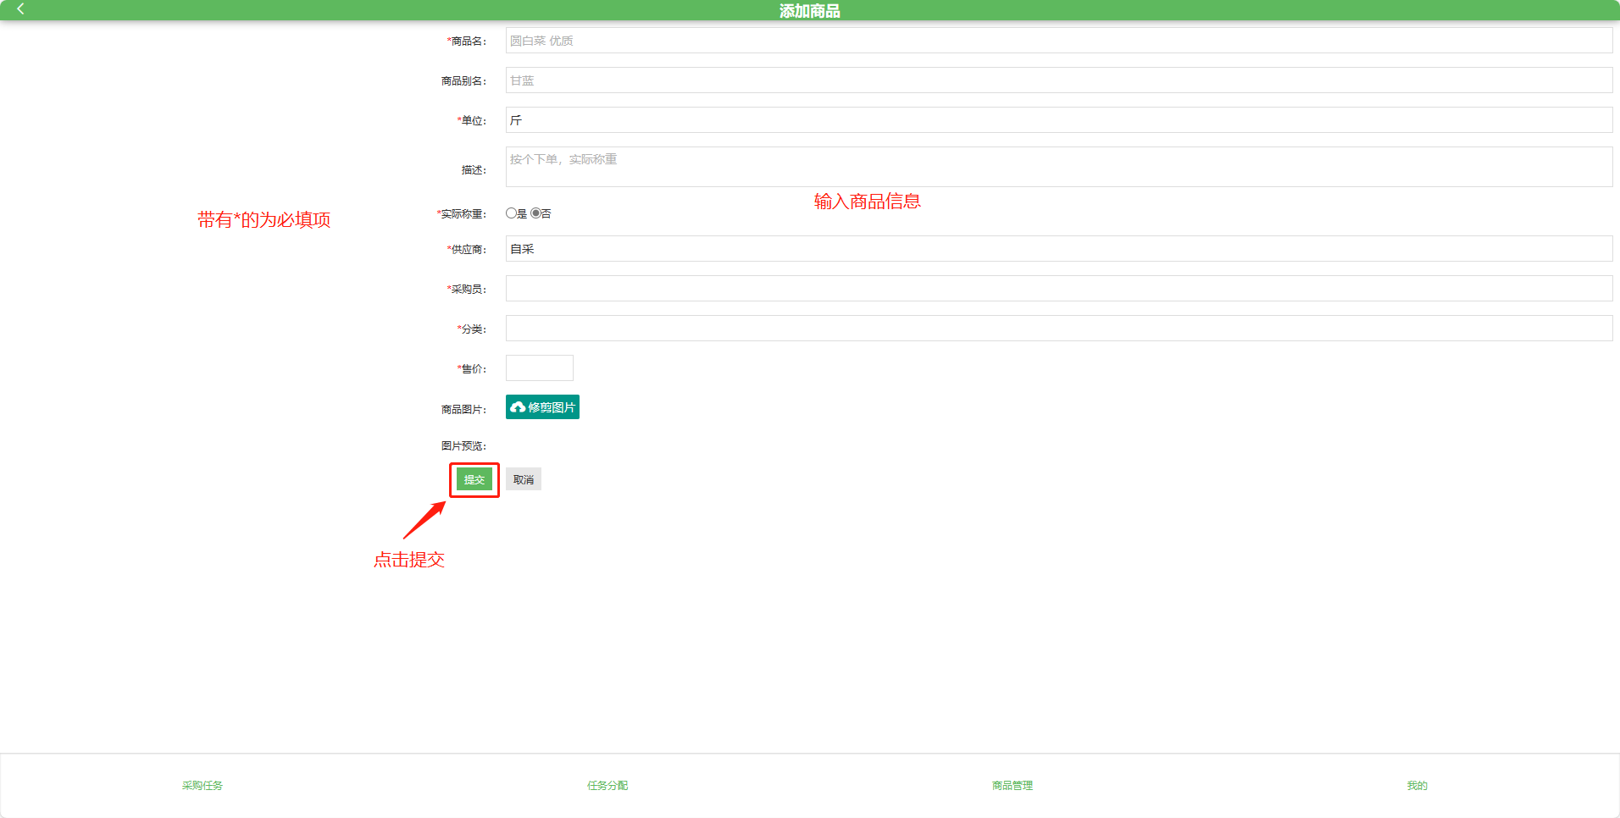Viewport: 1620px width, 818px height.
Task: Click the 图片预览 label
Action: point(463,446)
